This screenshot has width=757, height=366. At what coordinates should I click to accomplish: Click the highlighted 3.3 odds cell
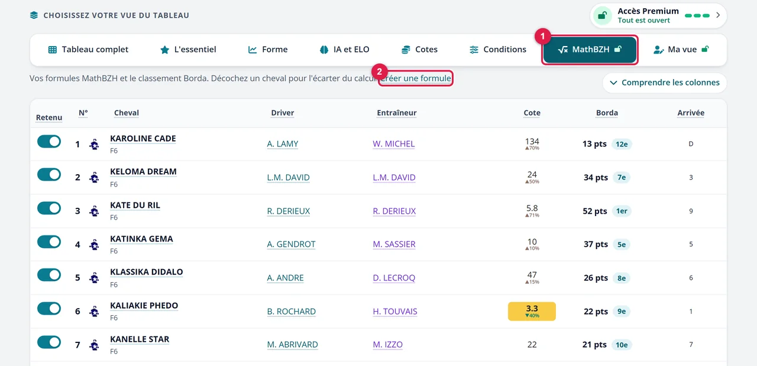(x=532, y=311)
